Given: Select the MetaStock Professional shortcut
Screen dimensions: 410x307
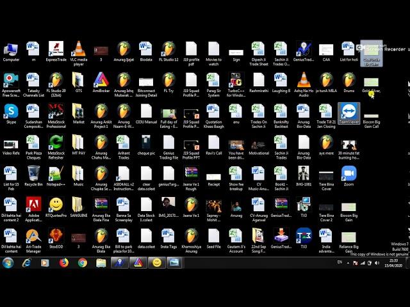Looking at the screenshot, I should (x=56, y=116).
